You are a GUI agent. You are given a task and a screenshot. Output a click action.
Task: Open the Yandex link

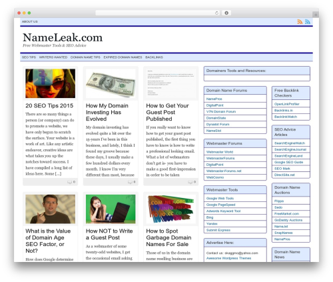pyautogui.click(x=212, y=224)
